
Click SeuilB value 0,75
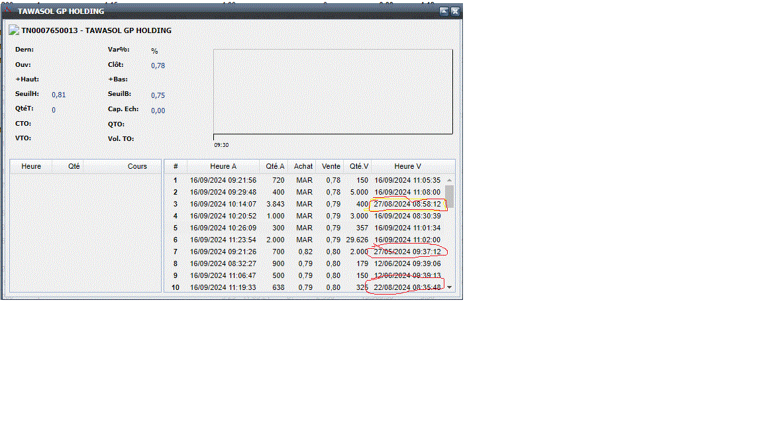tap(158, 95)
